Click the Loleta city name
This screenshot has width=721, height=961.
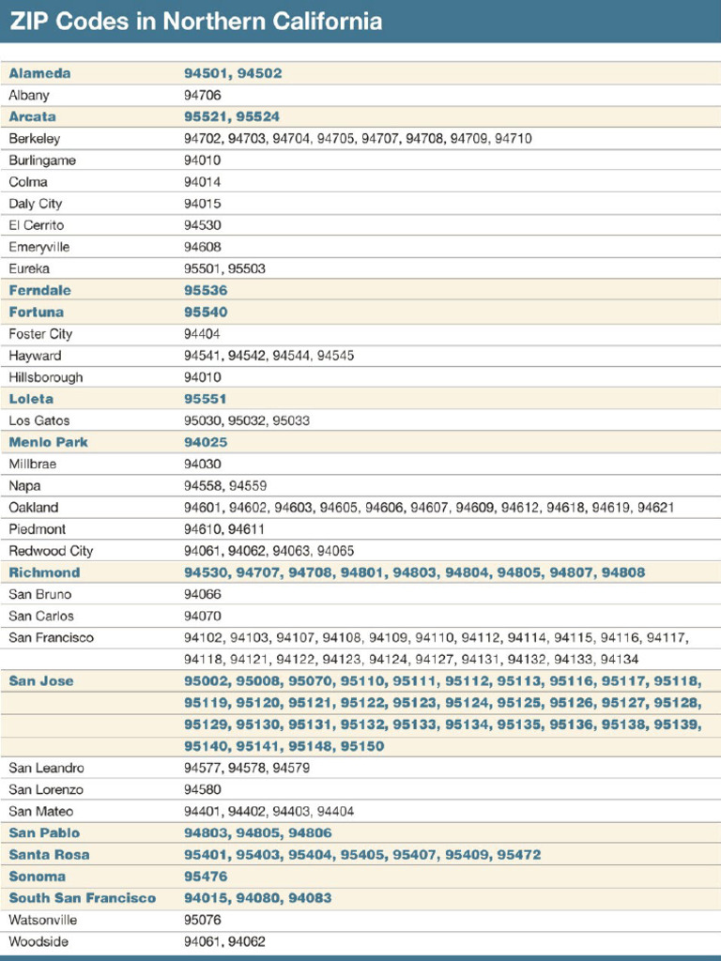(x=31, y=399)
